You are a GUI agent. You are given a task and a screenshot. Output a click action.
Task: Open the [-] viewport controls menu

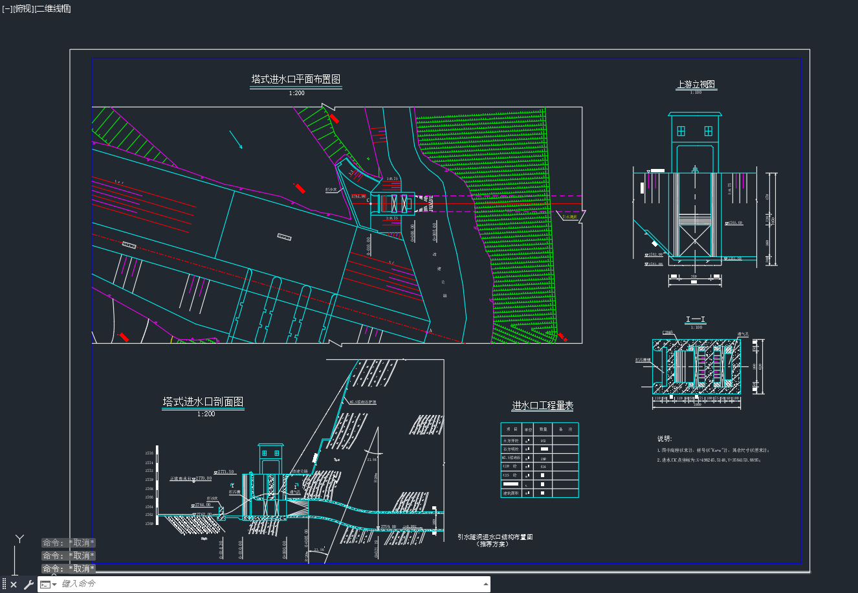7,8
